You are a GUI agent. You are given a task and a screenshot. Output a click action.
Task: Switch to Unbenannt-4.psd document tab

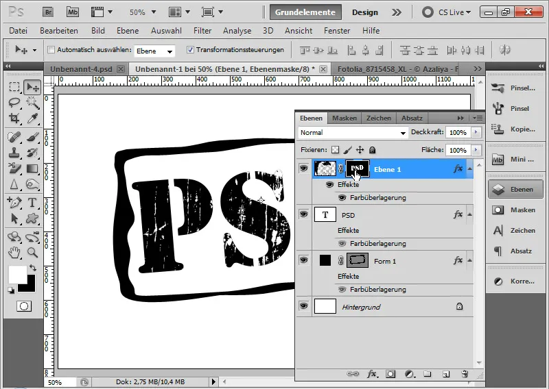coord(81,69)
